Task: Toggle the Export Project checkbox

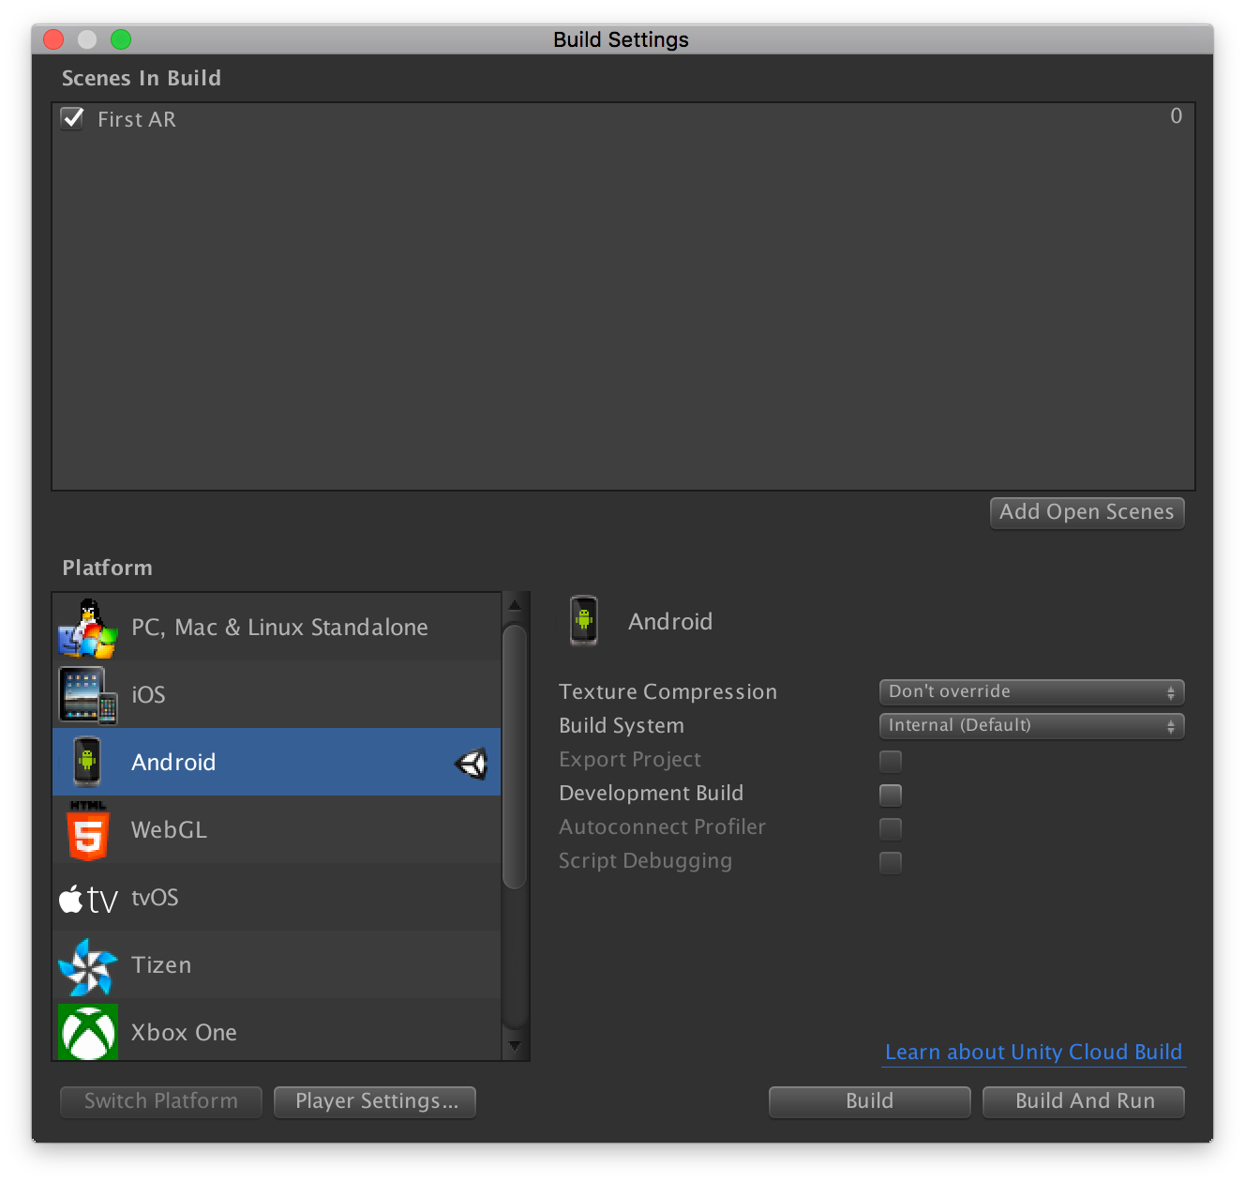Action: pos(891,761)
